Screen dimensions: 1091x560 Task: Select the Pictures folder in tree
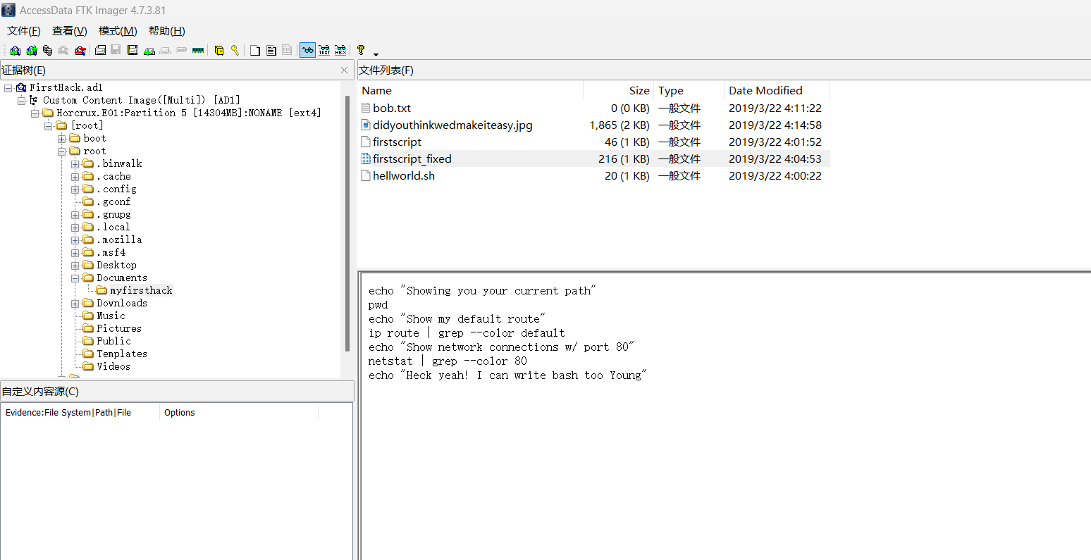coord(119,328)
